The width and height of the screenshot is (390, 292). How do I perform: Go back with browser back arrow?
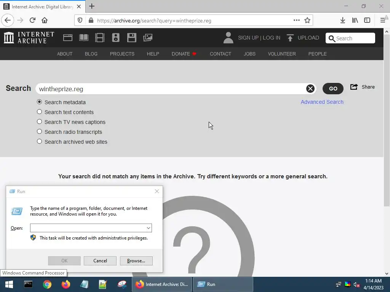(8, 20)
